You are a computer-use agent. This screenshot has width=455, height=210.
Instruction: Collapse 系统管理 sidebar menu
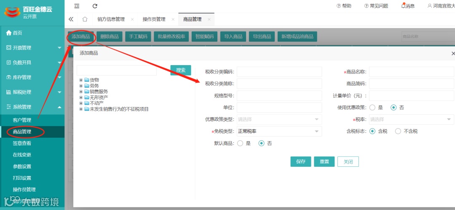tap(32, 107)
